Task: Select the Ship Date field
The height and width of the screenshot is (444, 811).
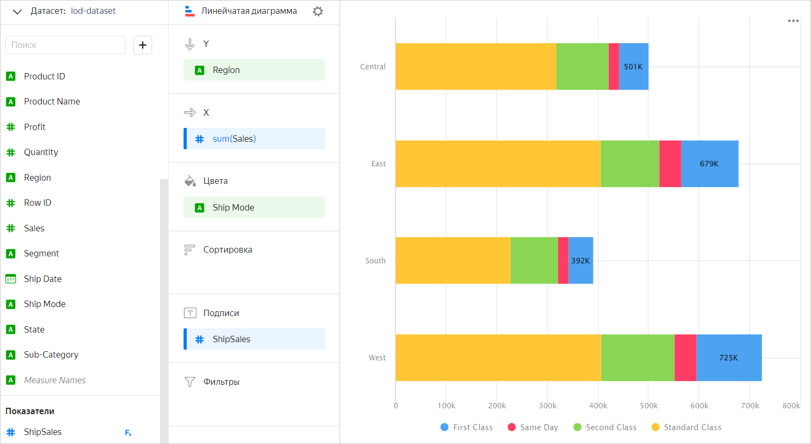Action: tap(43, 279)
